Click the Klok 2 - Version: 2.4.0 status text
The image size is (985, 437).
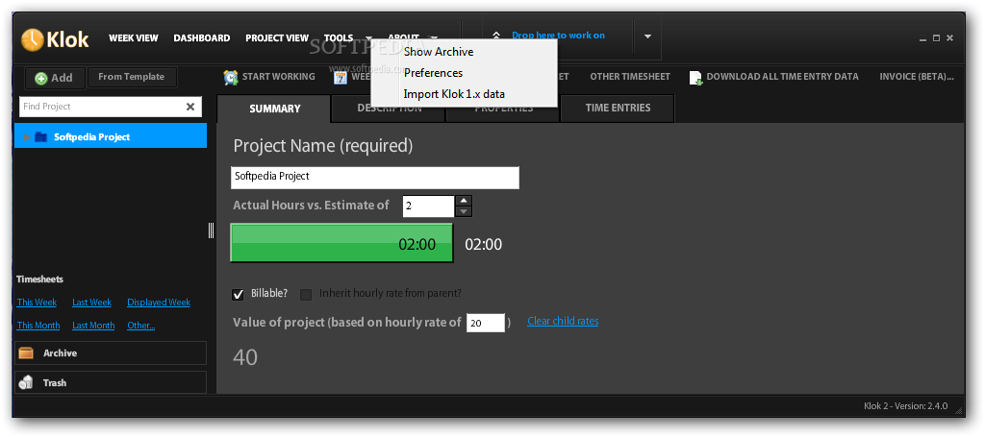pyautogui.click(x=906, y=405)
